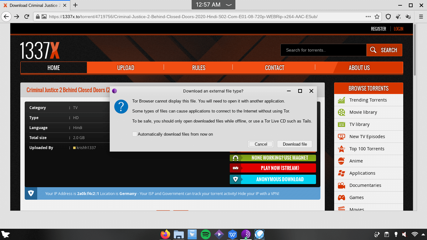
Task: Click the Criminal Justice 2 Behind Closed Doors title
Action: tap(68, 90)
